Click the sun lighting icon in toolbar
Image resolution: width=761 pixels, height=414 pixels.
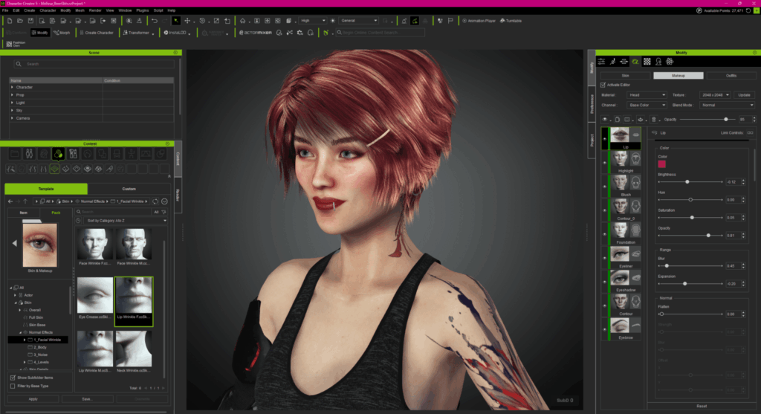(332, 21)
